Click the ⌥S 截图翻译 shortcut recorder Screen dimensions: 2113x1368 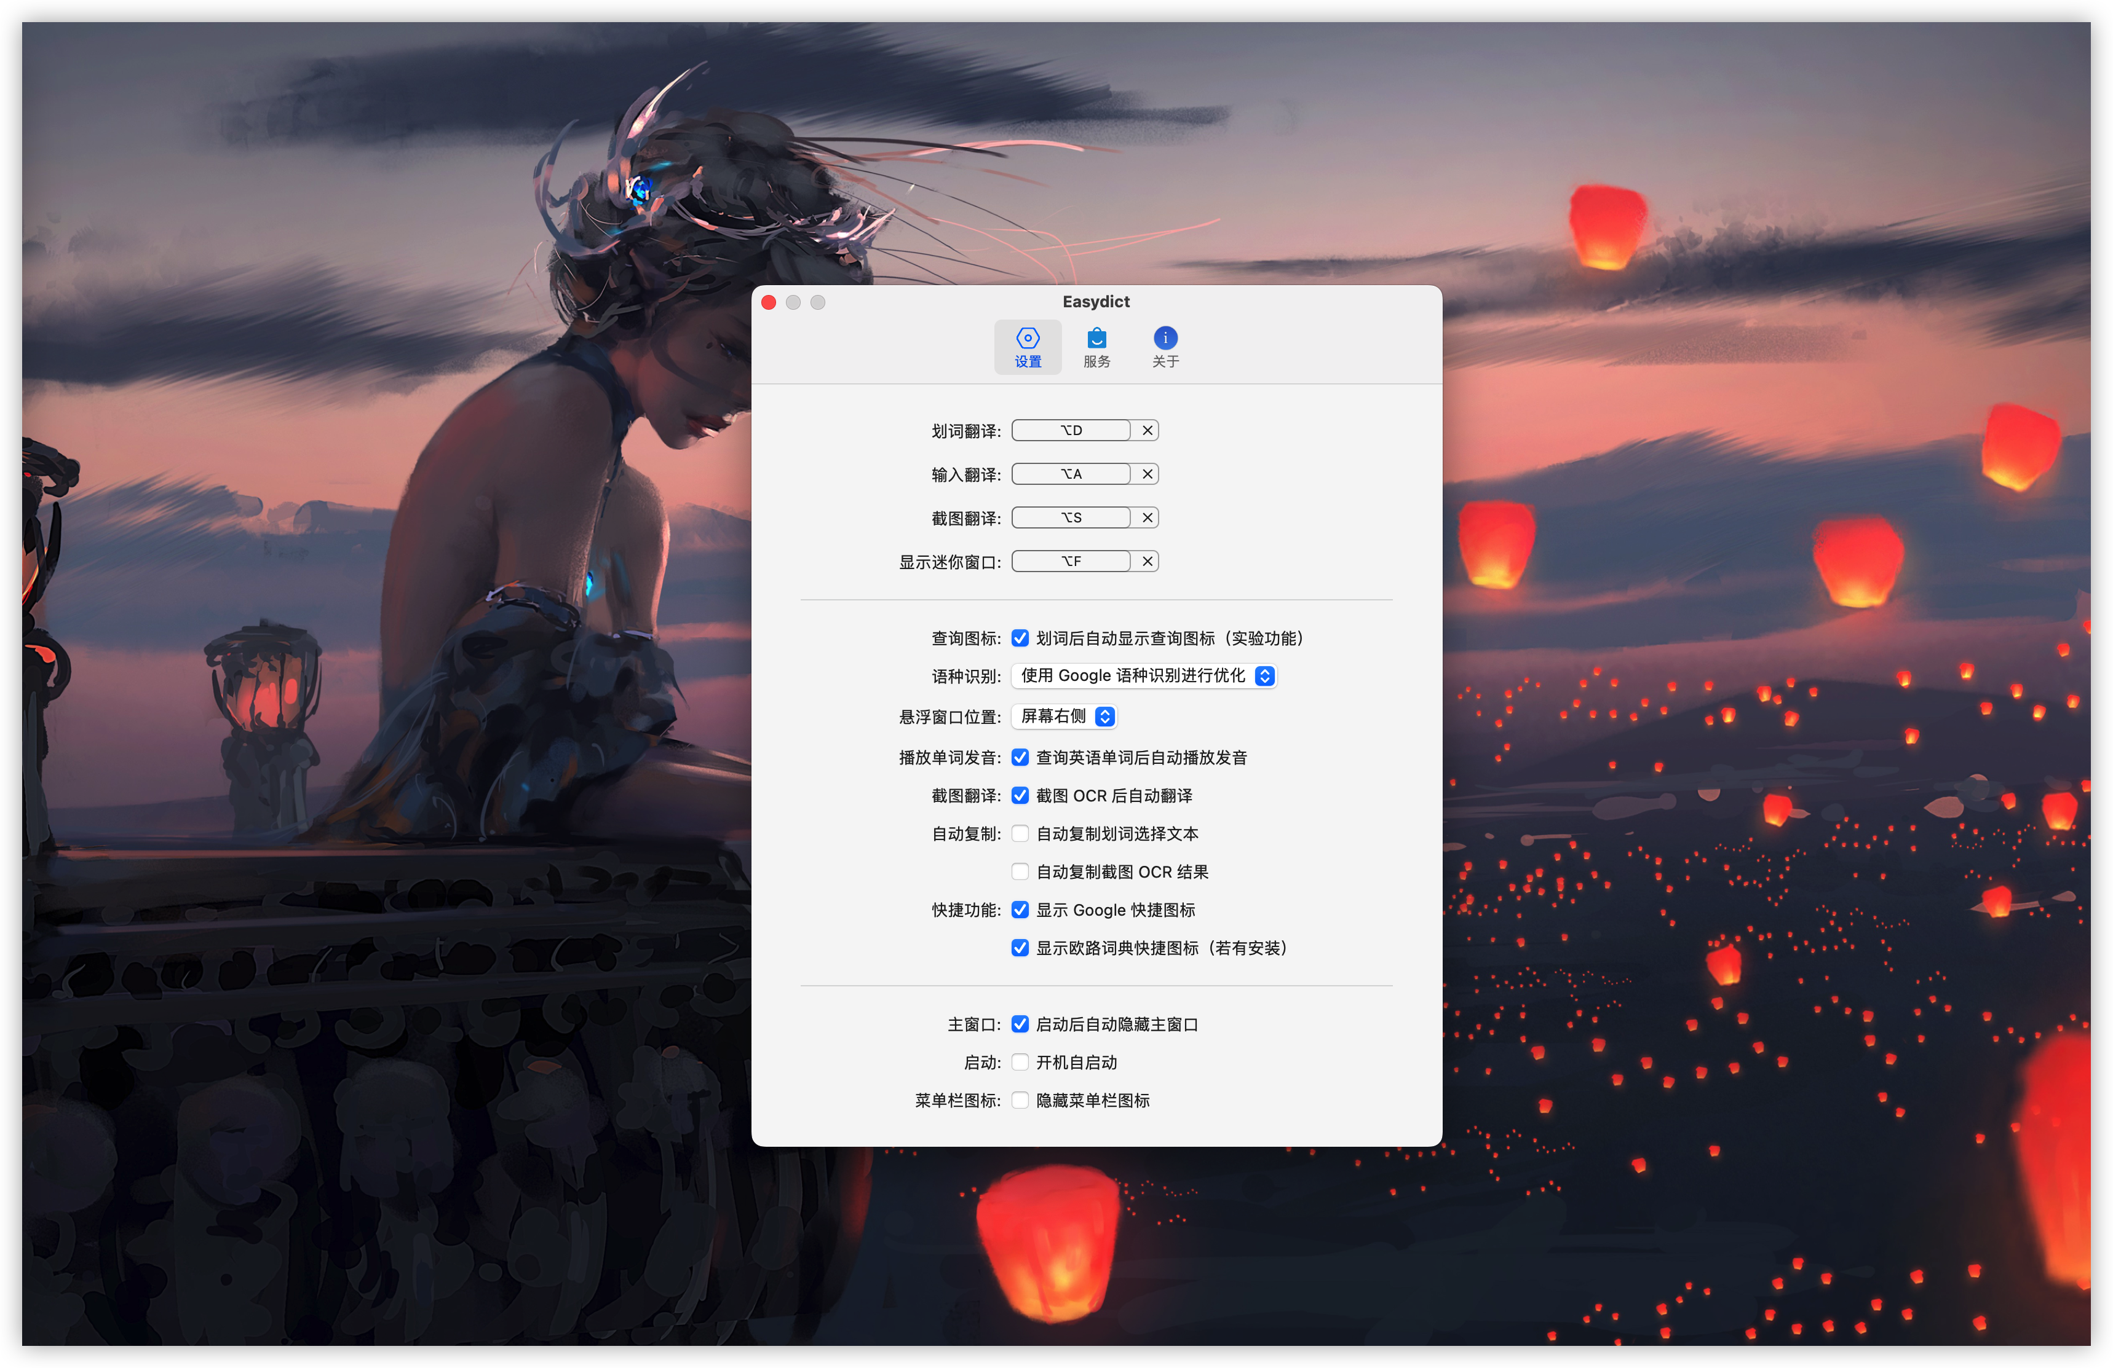click(1071, 517)
